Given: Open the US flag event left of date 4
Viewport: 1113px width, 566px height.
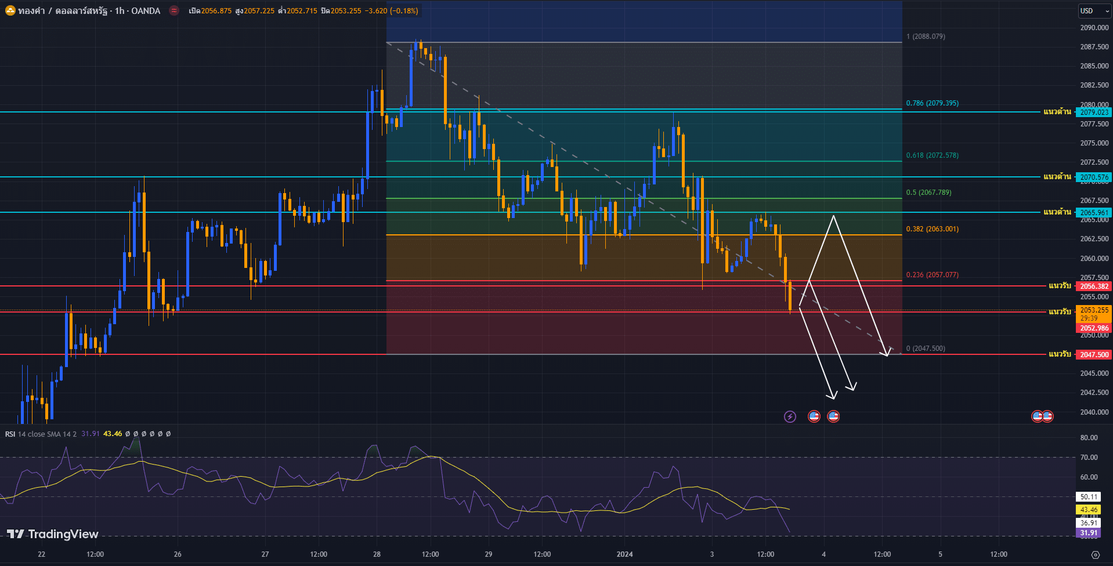Looking at the screenshot, I should [x=814, y=416].
